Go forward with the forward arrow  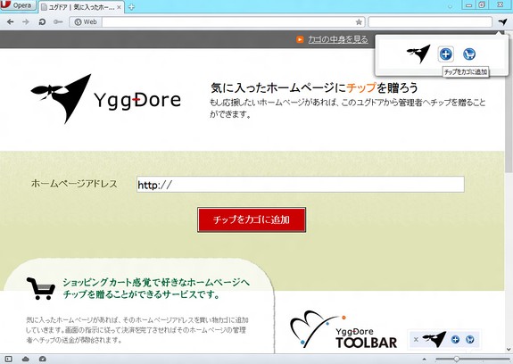click(26, 22)
